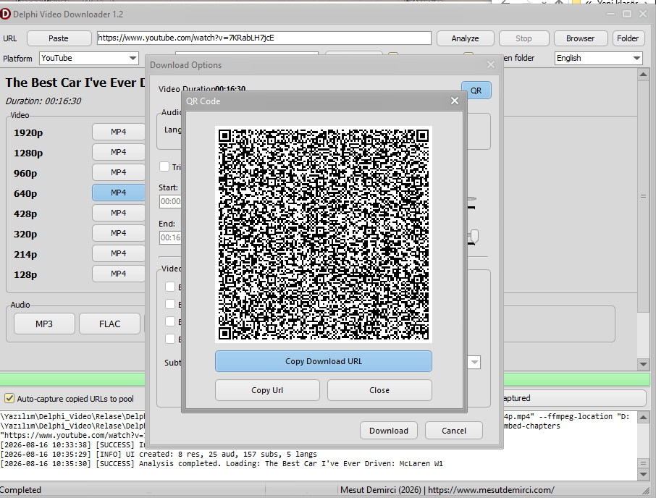Click the QR button in Download Options
The height and width of the screenshot is (498, 656).
(x=476, y=90)
